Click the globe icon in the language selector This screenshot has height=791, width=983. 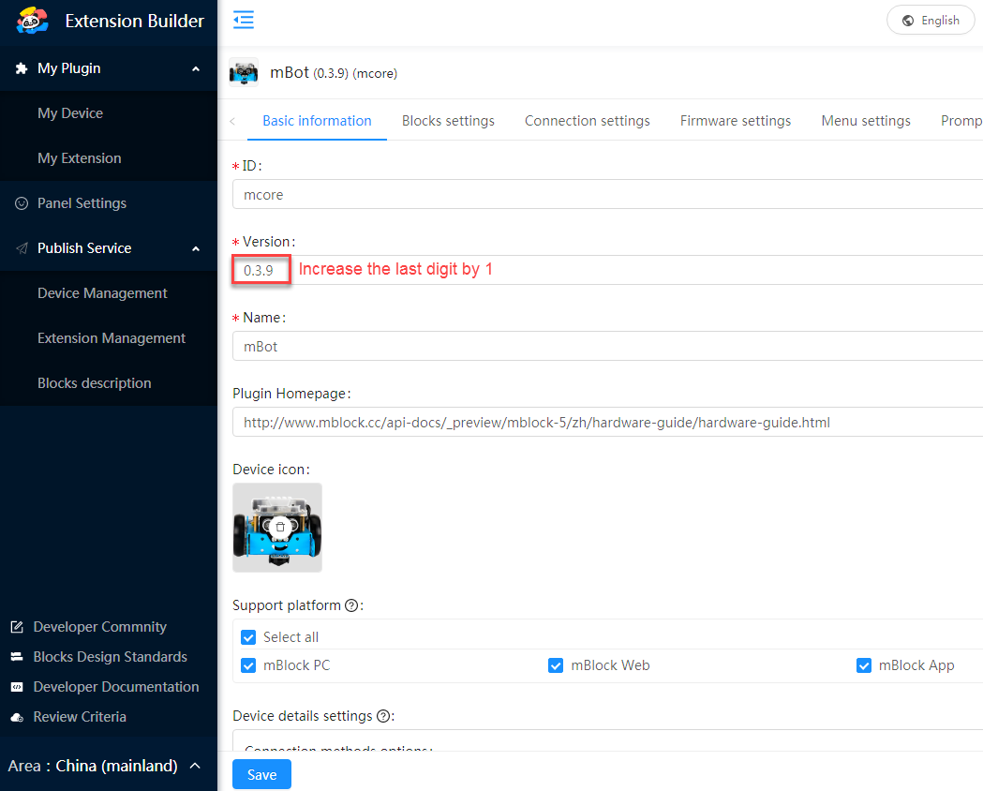pyautogui.click(x=908, y=21)
